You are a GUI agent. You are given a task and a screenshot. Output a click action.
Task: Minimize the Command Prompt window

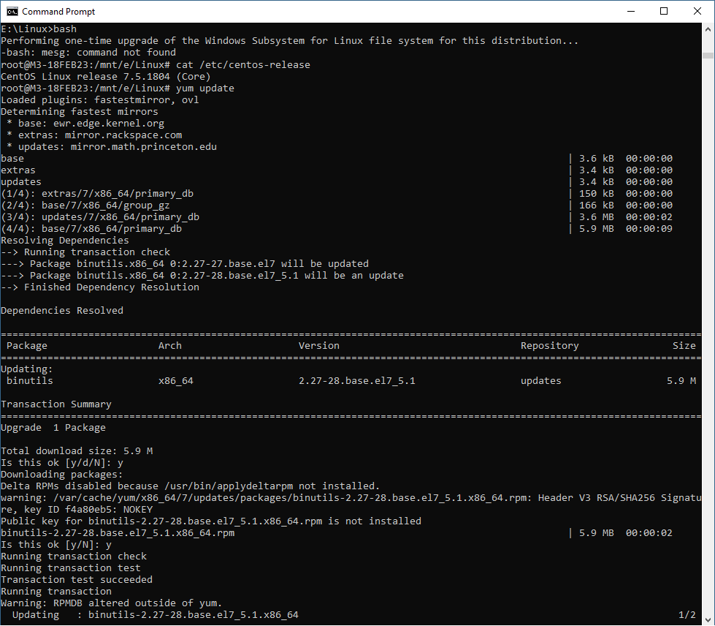point(631,12)
